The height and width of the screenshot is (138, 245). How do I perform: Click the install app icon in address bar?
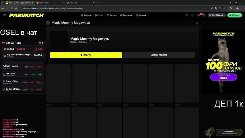coord(220,8)
